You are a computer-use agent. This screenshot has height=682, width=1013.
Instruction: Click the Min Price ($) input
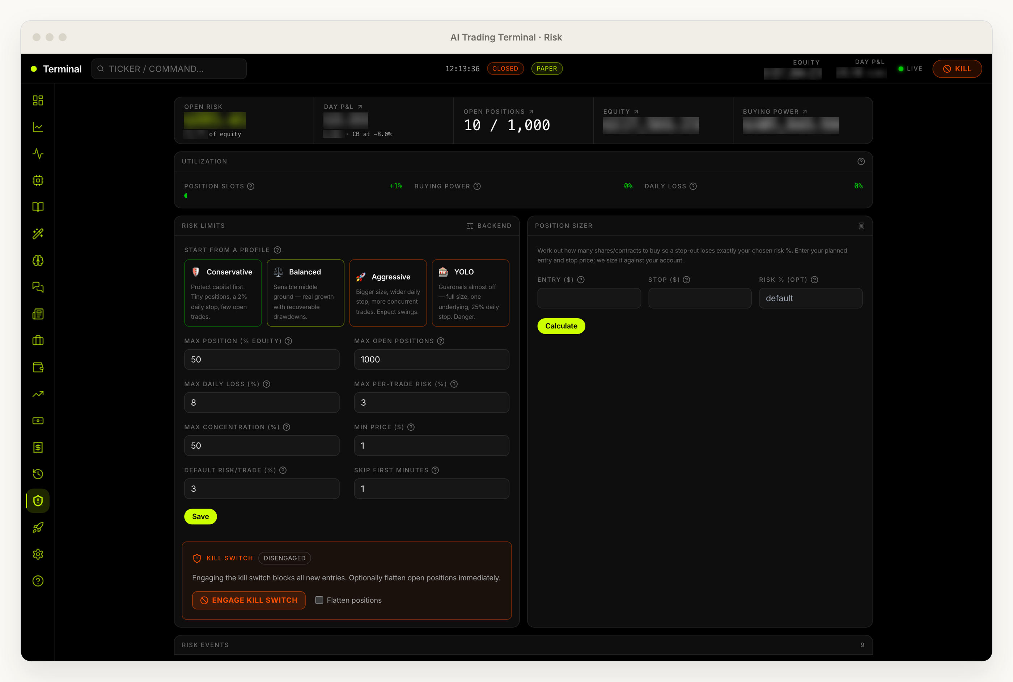pos(432,446)
